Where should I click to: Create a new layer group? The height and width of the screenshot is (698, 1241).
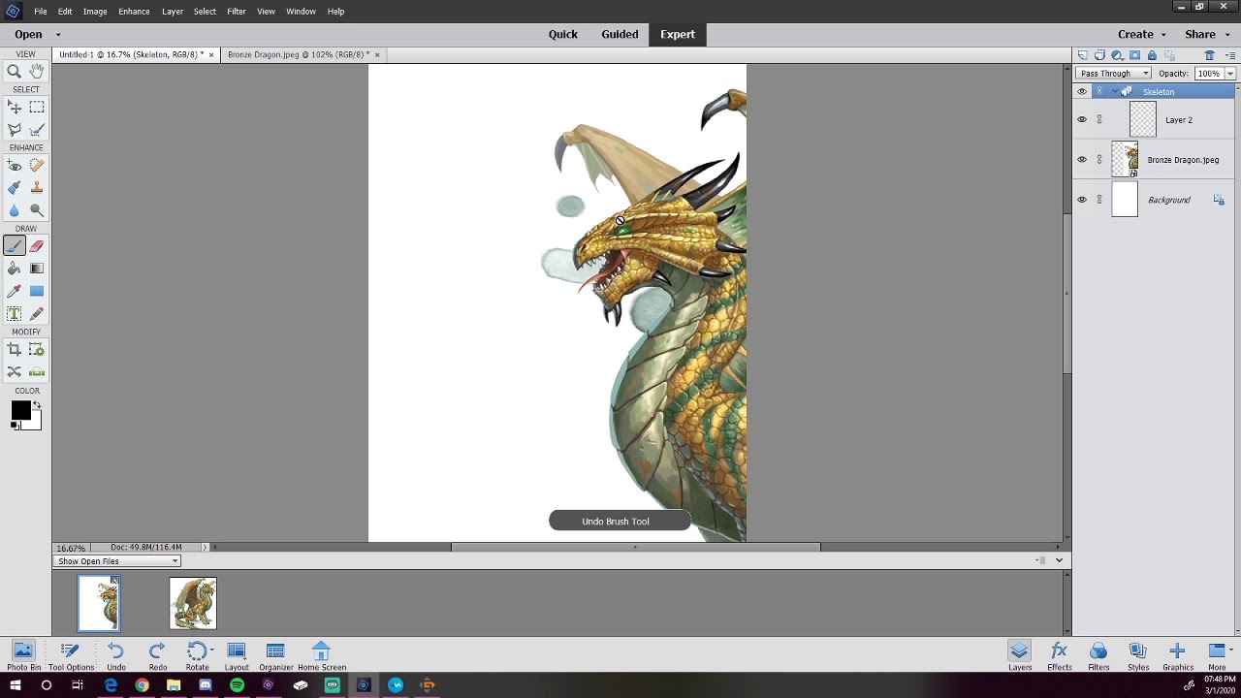[1099, 55]
